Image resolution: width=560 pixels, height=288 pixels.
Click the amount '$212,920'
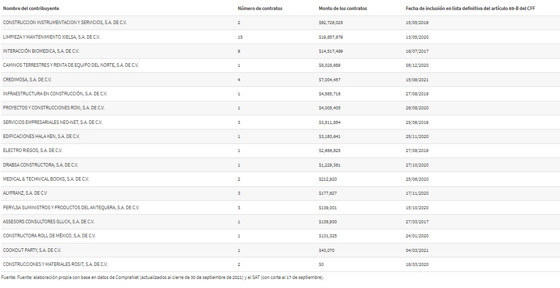(x=328, y=179)
